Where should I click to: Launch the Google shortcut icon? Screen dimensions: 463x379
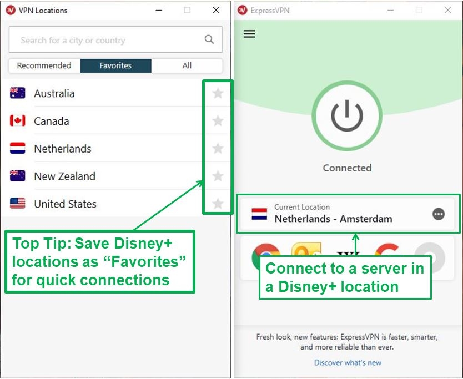click(387, 250)
